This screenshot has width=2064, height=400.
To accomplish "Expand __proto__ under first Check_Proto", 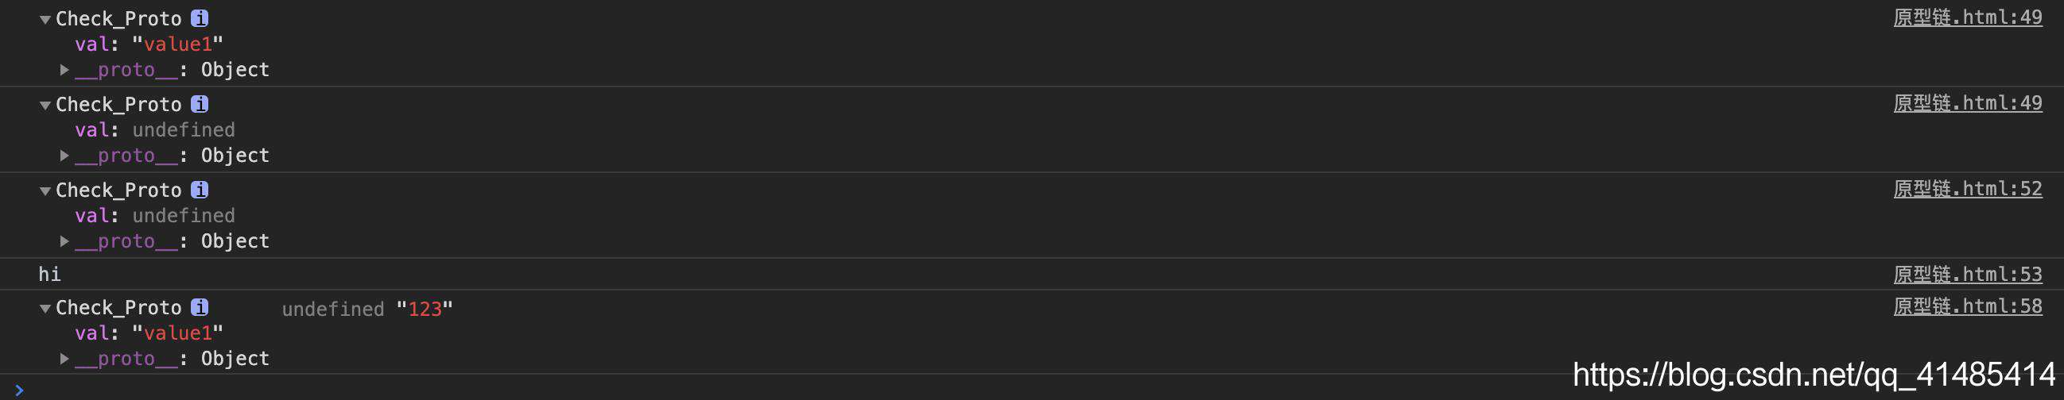I will (x=65, y=70).
